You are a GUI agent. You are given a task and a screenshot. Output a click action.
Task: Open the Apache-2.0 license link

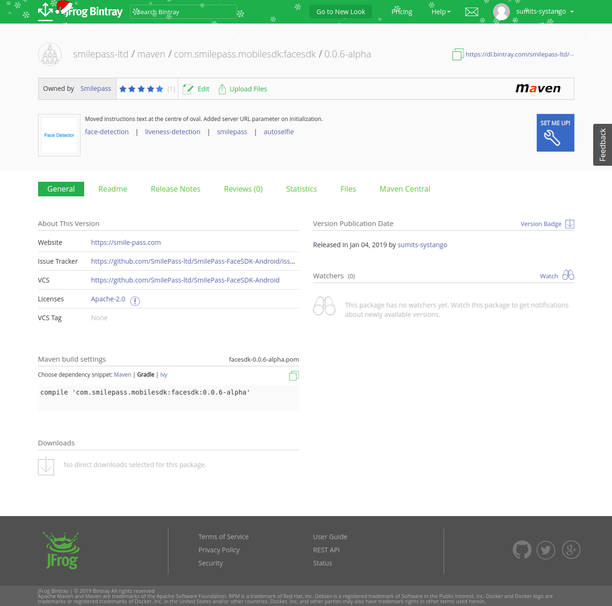(x=108, y=299)
